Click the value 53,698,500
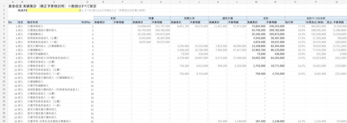The width and height of the screenshot is (347, 123). 144,26
